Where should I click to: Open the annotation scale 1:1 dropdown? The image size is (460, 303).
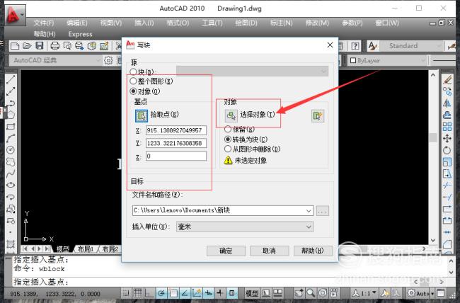(x=374, y=292)
